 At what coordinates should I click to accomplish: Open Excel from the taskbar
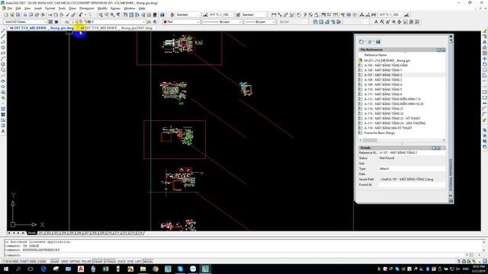105,269
